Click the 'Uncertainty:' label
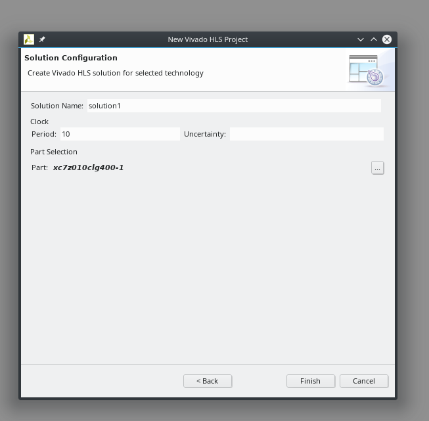The width and height of the screenshot is (429, 421). [x=205, y=134]
